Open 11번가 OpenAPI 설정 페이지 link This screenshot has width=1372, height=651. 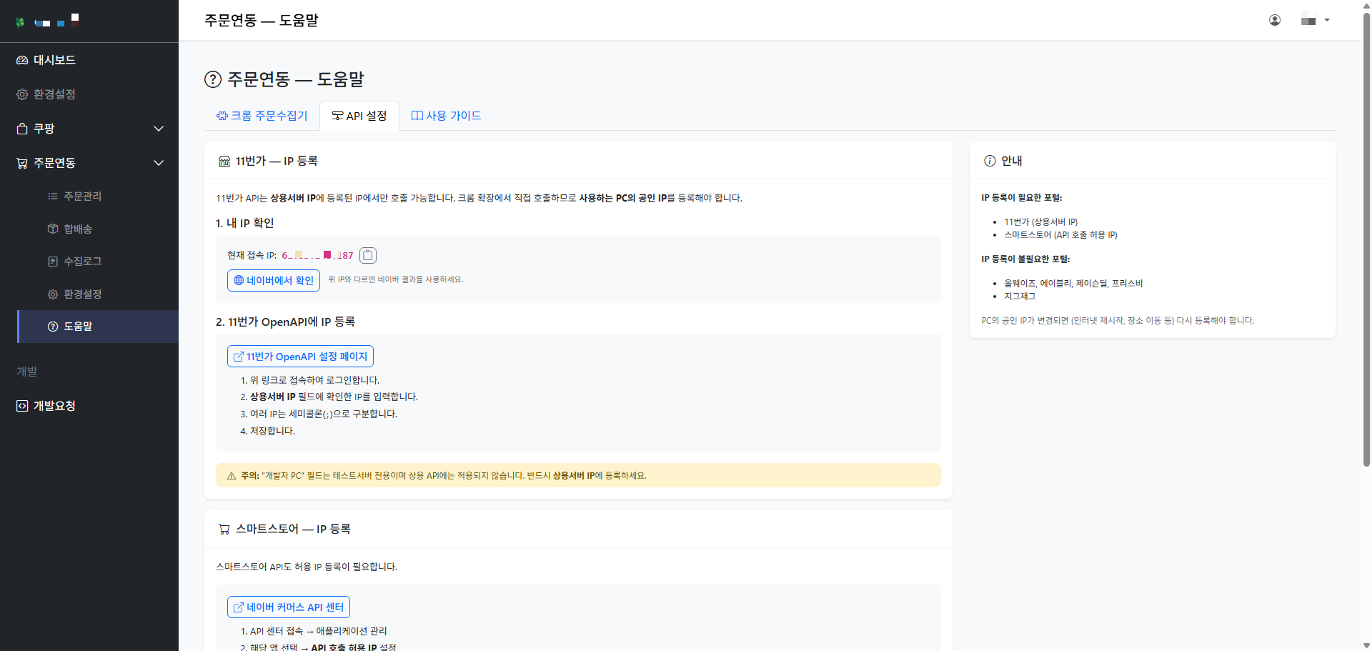click(300, 357)
